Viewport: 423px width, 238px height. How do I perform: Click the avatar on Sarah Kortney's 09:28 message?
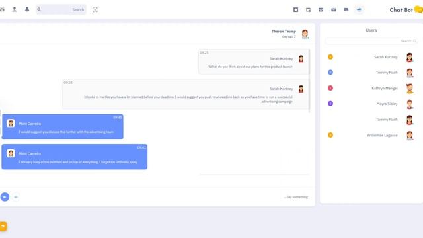tap(301, 89)
